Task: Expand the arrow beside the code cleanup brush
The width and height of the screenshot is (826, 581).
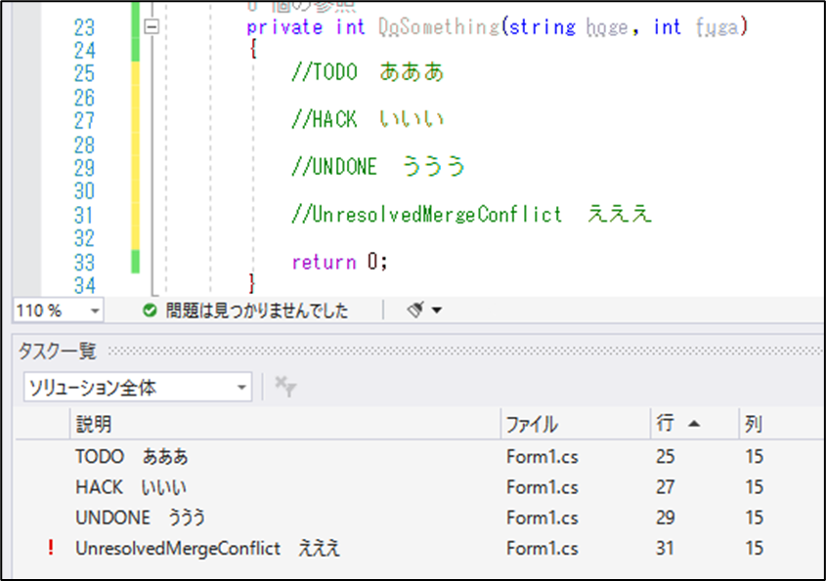Action: point(436,311)
